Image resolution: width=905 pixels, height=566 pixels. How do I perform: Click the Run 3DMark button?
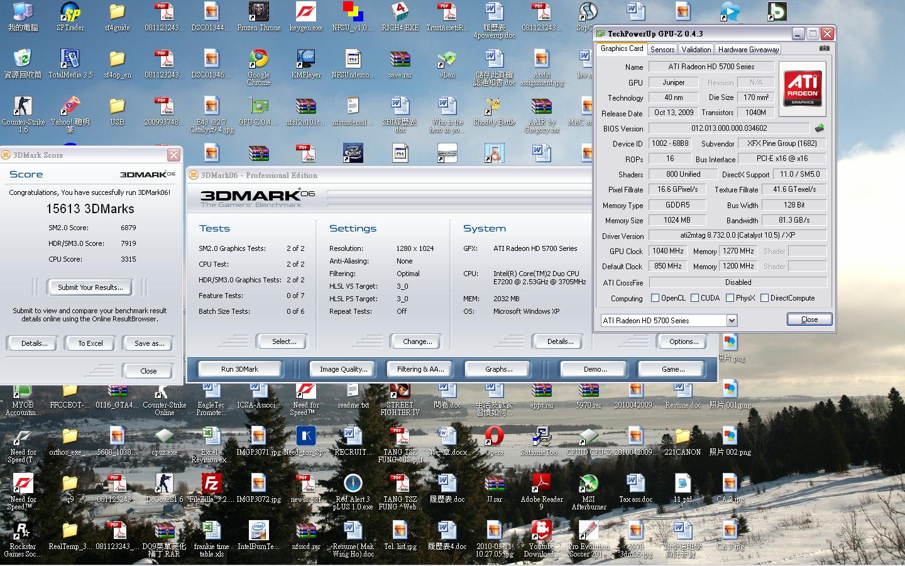[x=239, y=369]
